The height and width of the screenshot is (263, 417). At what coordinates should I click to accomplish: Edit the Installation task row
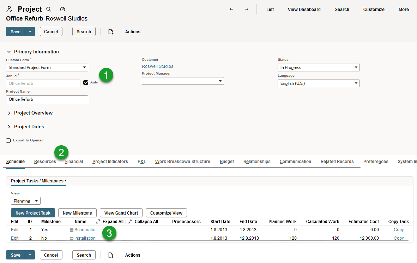14,238
